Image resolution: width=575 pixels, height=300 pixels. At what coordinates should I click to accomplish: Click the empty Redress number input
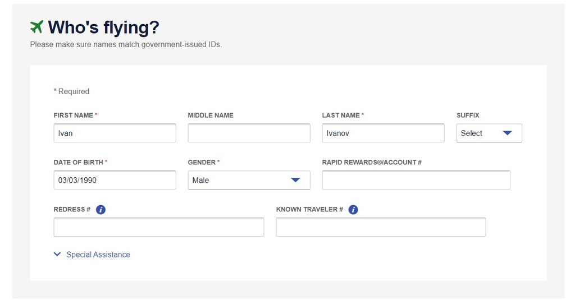[159, 227]
